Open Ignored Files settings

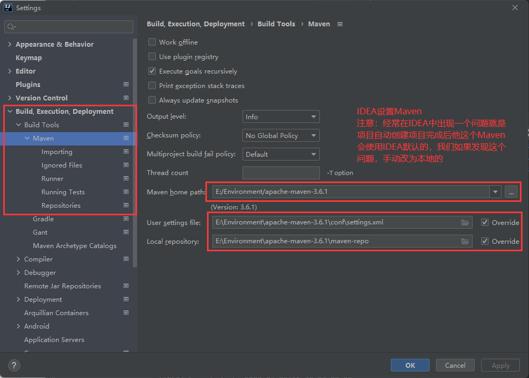point(62,165)
